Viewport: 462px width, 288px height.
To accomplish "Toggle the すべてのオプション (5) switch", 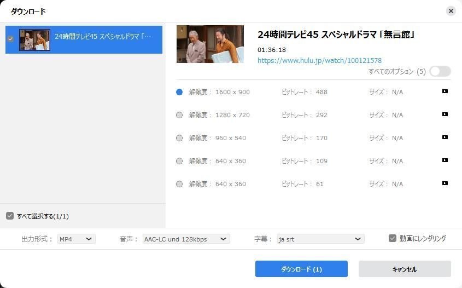I will 440,71.
